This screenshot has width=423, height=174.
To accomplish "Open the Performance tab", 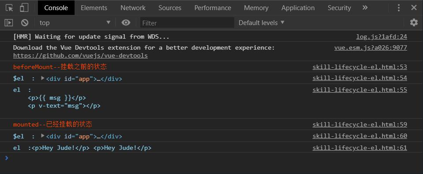I will coord(213,8).
